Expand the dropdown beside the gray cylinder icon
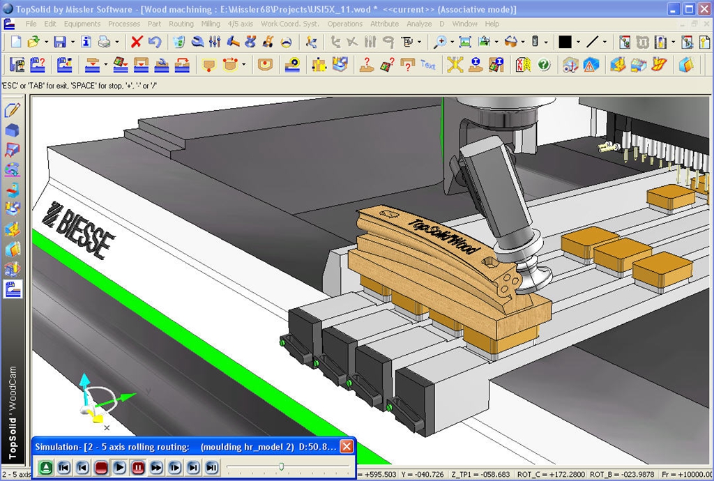The image size is (714, 481). tap(546, 43)
